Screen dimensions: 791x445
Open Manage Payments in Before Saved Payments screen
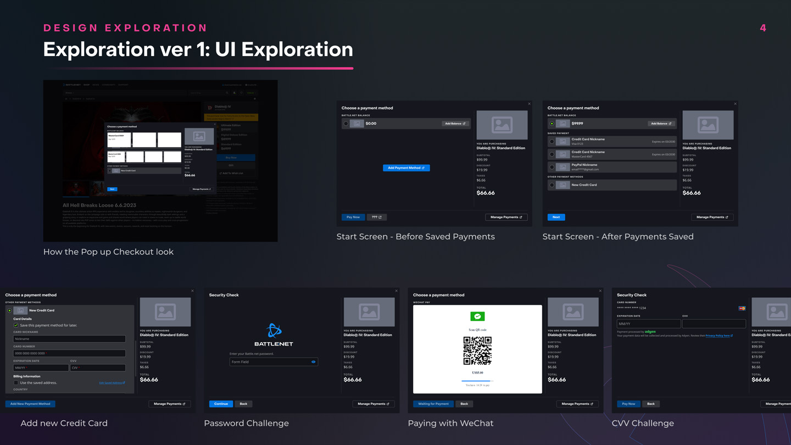506,217
